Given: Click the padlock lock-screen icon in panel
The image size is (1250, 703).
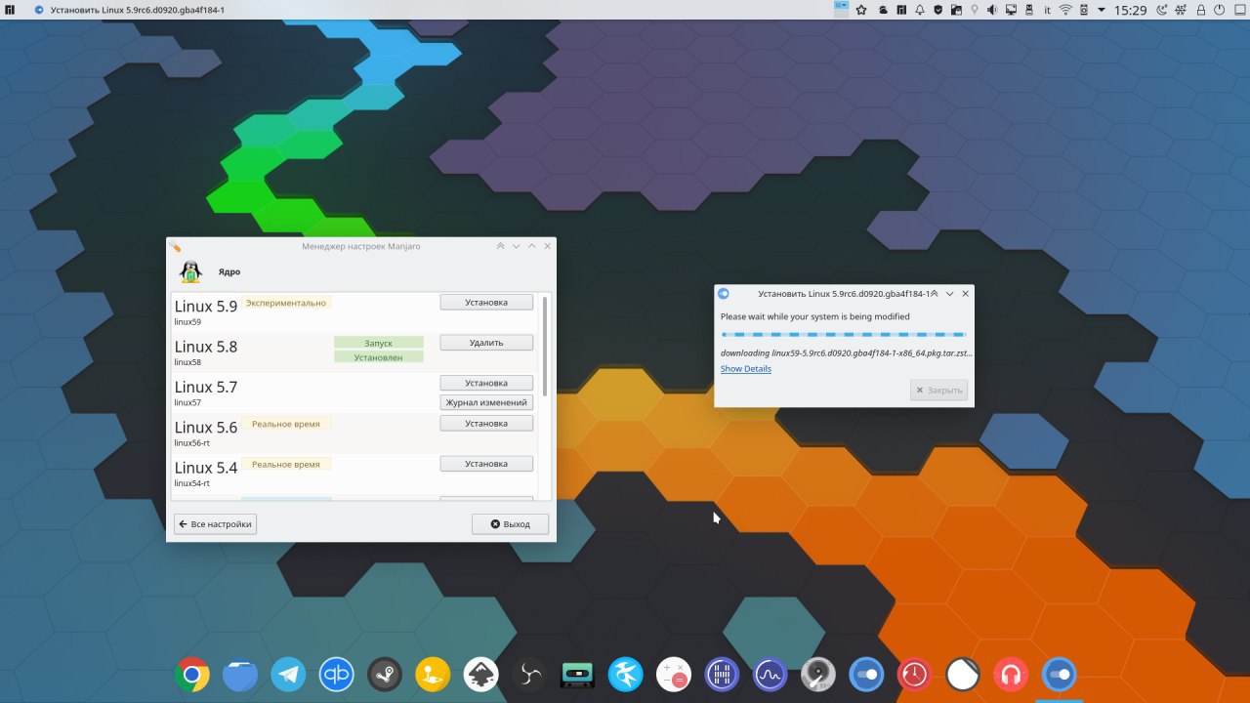Looking at the screenshot, I should coord(1201,10).
